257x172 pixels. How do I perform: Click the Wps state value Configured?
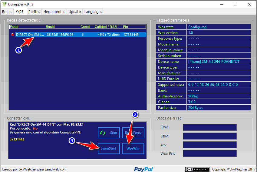[x=197, y=27]
